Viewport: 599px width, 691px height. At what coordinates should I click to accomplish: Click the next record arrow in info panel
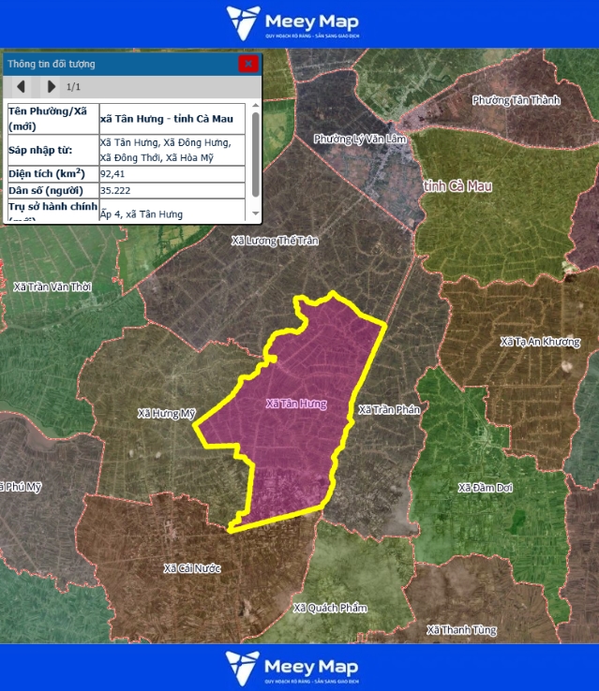[51, 87]
